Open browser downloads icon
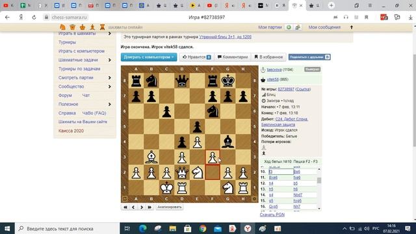This screenshot has height=234, width=416. pos(410,18)
